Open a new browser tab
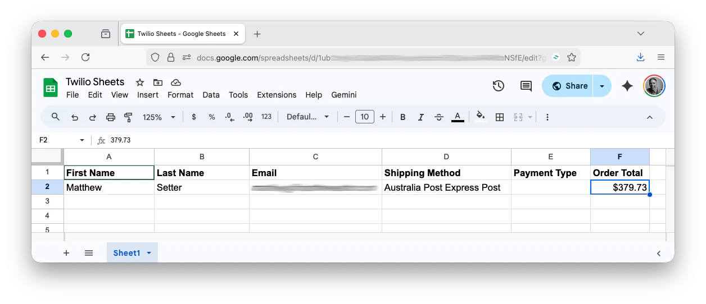Screen dimensions: 706x304 click(257, 34)
